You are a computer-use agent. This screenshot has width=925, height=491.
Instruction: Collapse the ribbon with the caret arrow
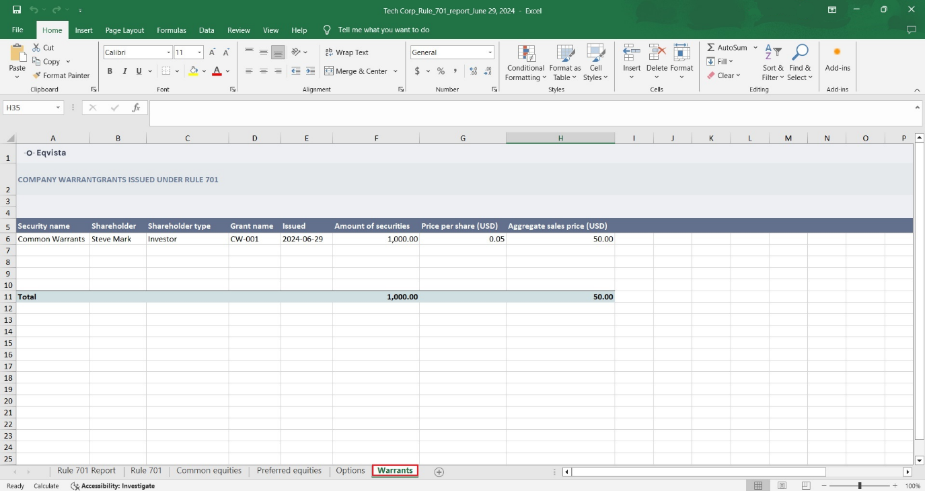917,90
